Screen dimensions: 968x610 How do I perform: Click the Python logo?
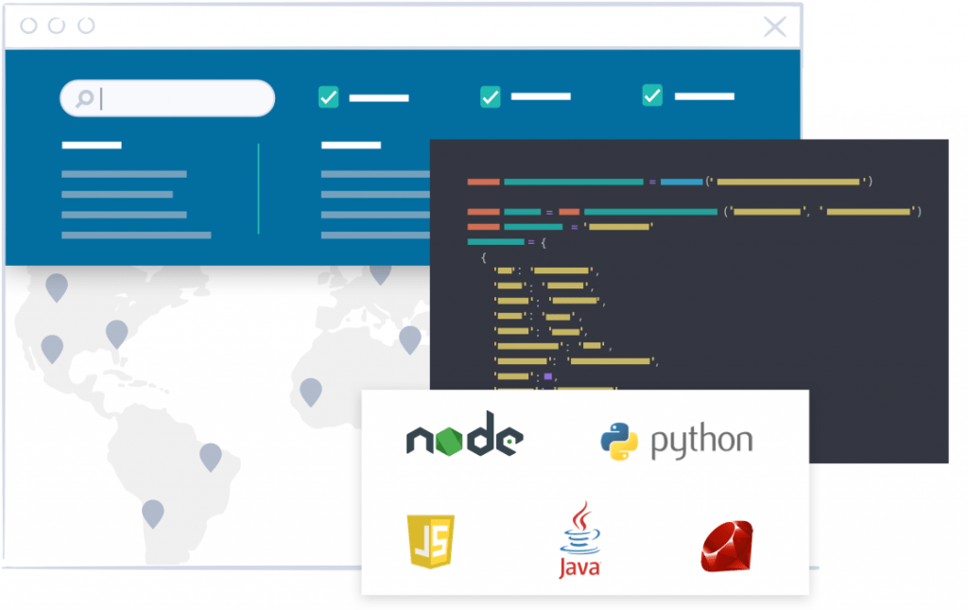pyautogui.click(x=677, y=441)
